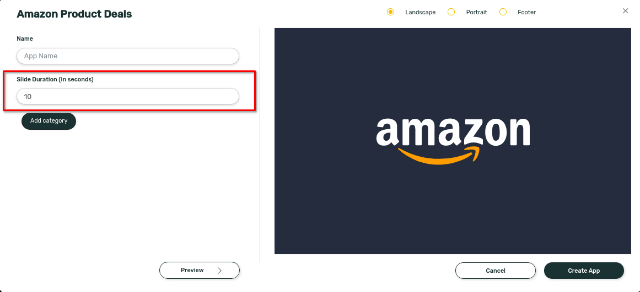Click the Slide Duration field showing 10

pyautogui.click(x=128, y=97)
